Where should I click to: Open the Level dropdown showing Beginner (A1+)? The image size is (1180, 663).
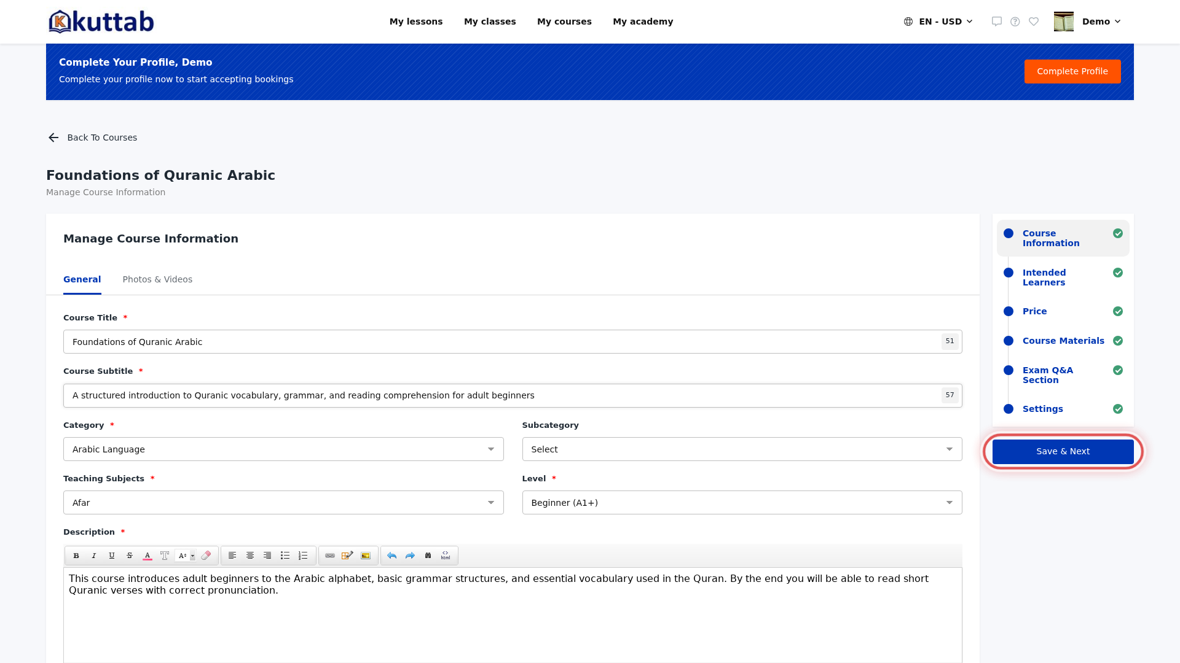(x=742, y=503)
